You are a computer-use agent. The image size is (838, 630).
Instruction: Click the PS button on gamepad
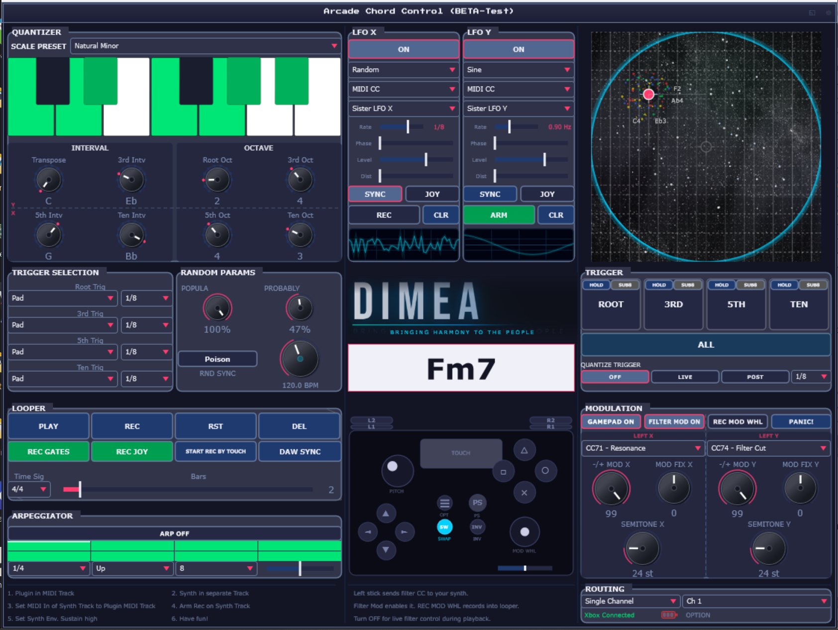[477, 503]
